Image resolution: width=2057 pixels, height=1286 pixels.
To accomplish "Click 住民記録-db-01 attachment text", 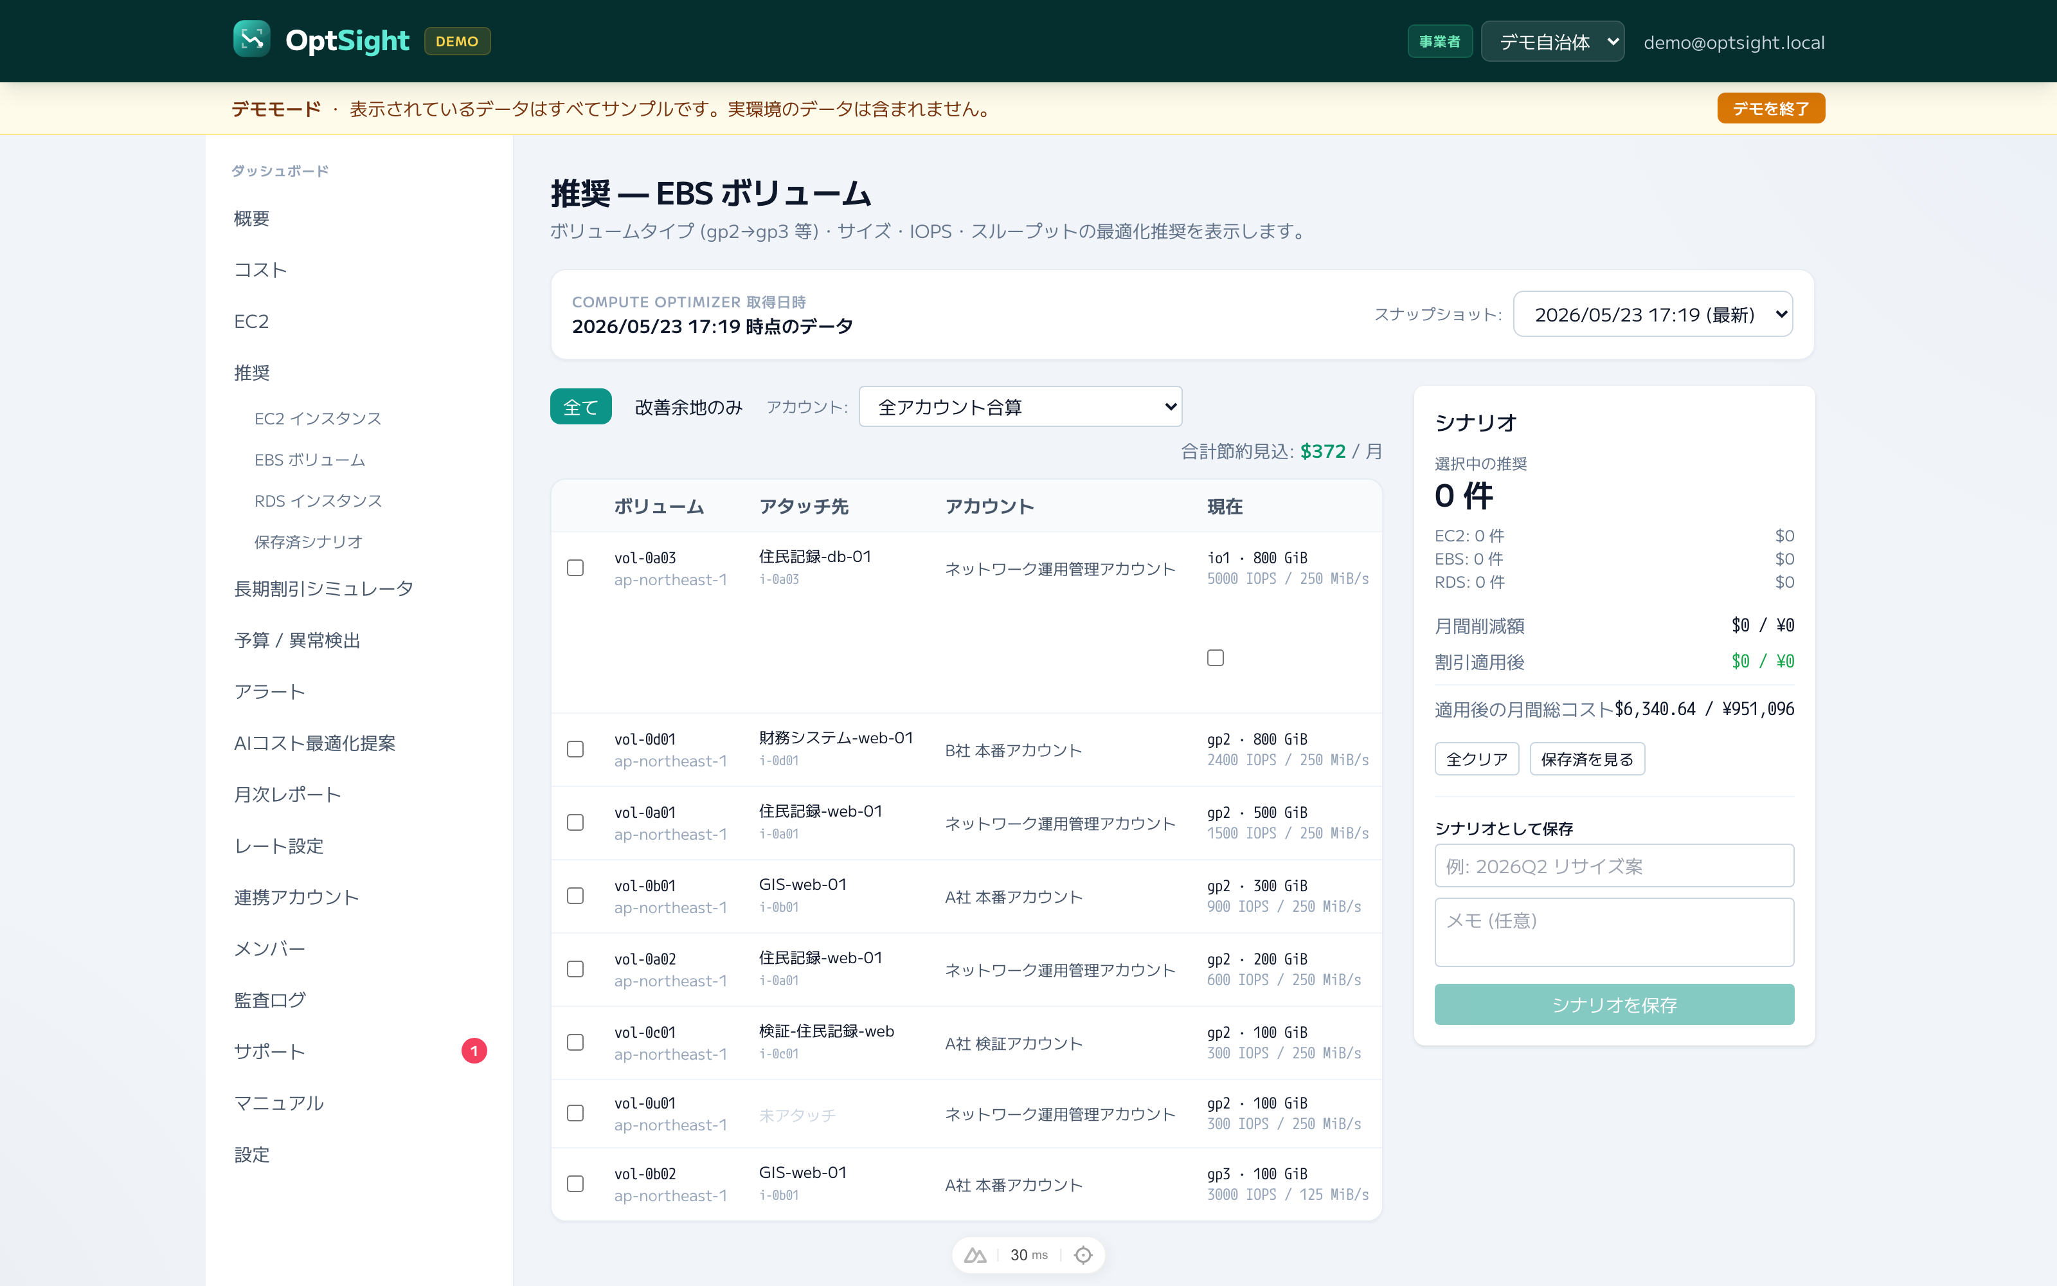I will click(814, 556).
